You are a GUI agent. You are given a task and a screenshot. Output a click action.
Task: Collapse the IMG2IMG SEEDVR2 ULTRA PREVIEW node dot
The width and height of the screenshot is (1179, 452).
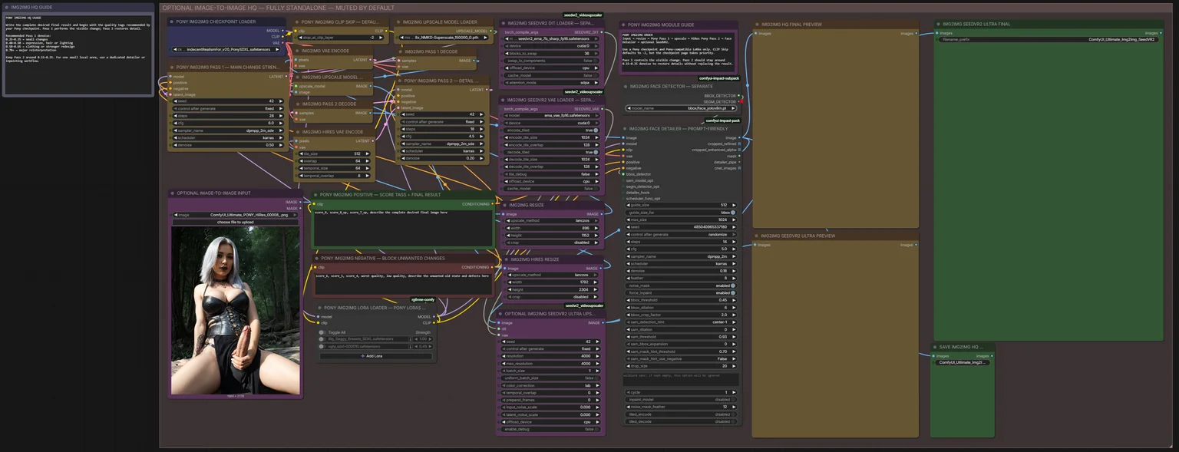point(756,236)
